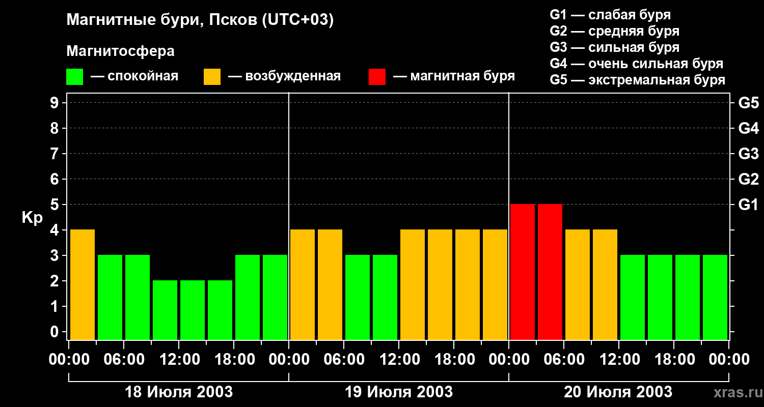Select the green 09:00–12:00 bar on 19 July
Viewport: 764px width, 407px height.
385,297
